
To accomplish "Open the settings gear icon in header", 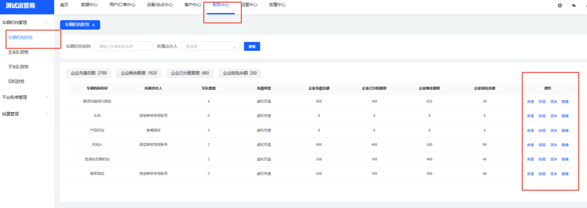I will (x=560, y=5).
